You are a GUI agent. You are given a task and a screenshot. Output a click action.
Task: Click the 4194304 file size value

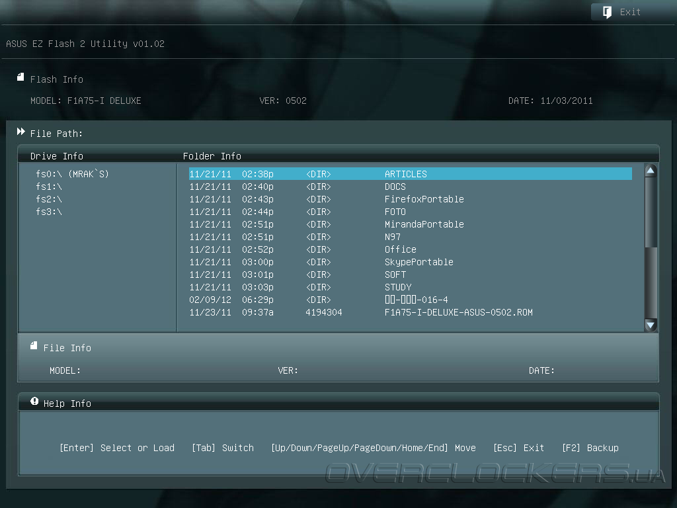324,312
